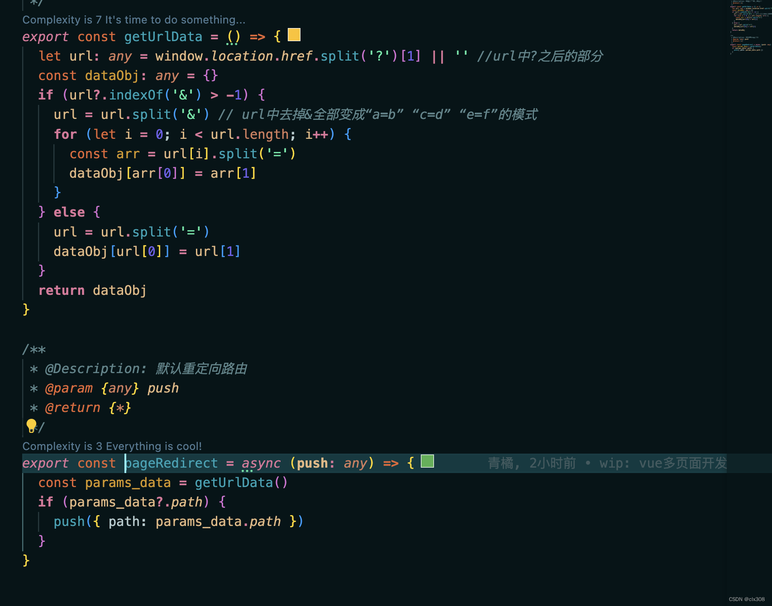The image size is (772, 606).
Task: Click 'const params_data = getUrlData()' line
Action: [x=163, y=483]
